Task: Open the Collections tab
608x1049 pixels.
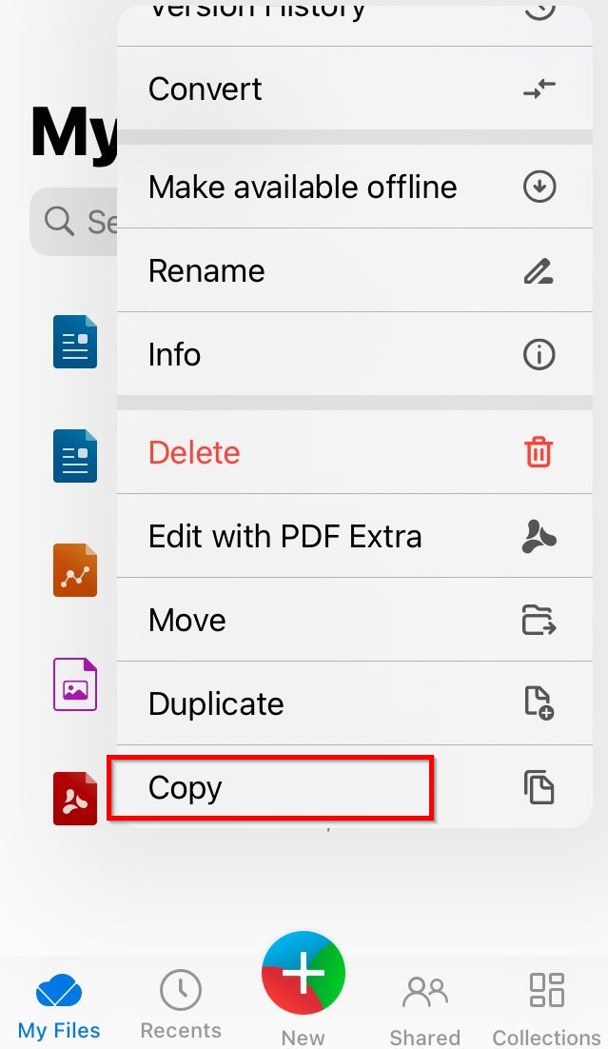Action: [x=546, y=1009]
